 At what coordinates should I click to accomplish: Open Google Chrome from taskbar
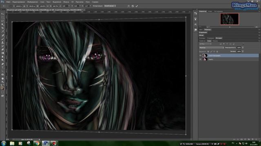pos(37,143)
